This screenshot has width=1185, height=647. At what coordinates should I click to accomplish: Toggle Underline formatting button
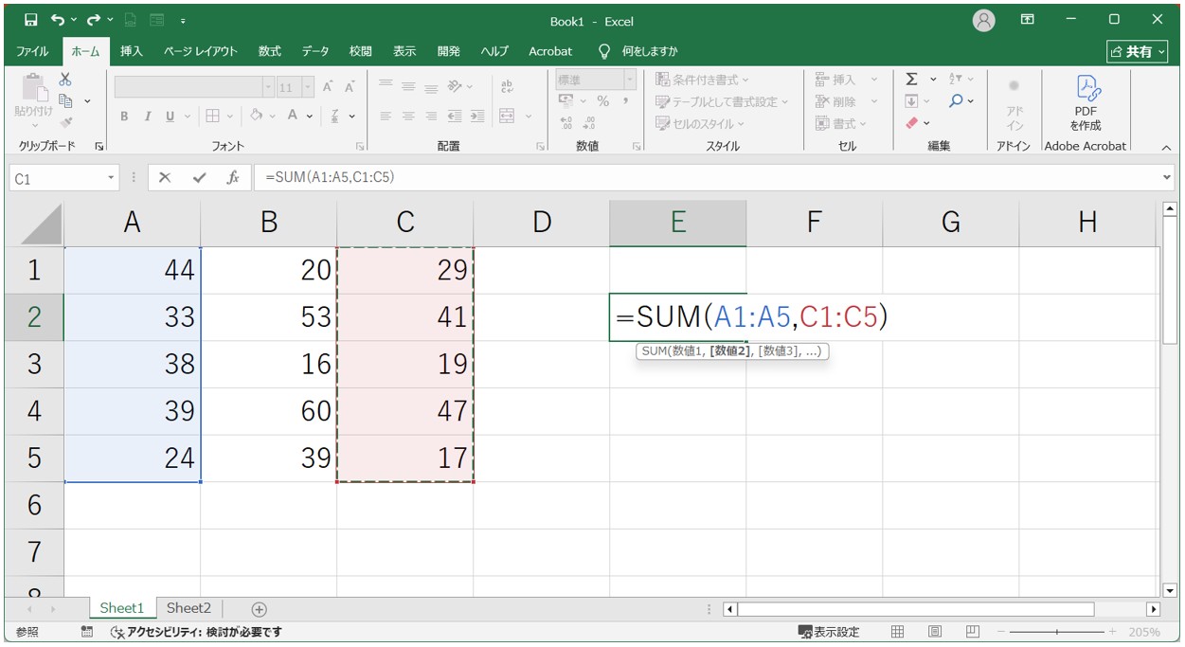(171, 117)
